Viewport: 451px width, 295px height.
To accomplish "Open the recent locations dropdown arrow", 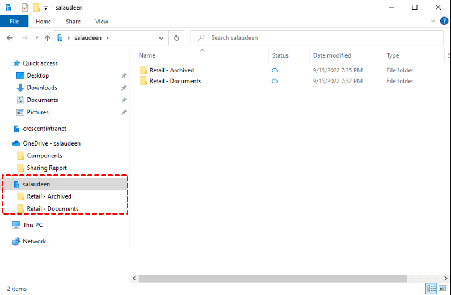I will [36, 38].
